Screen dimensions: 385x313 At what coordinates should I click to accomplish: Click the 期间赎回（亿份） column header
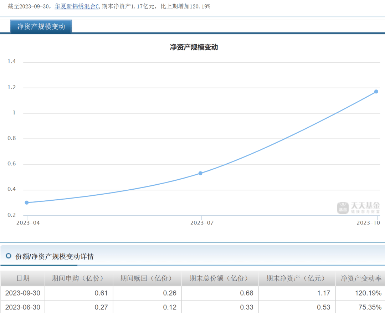coord(147,278)
